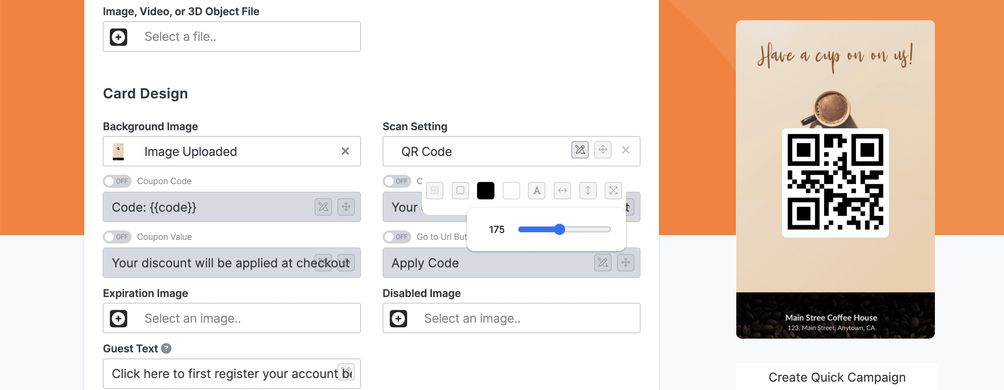This screenshot has height=390, width=1004.
Task: Open the style editor for the Code: {{code}} field
Action: tap(323, 207)
